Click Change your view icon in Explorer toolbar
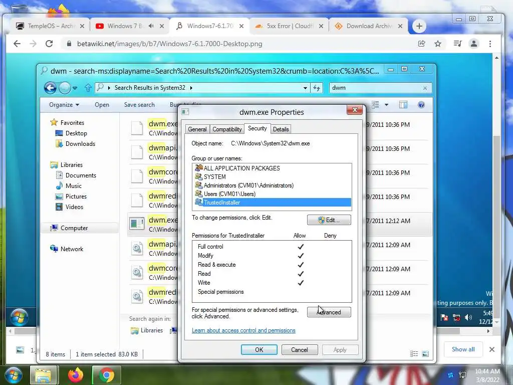 pos(375,105)
